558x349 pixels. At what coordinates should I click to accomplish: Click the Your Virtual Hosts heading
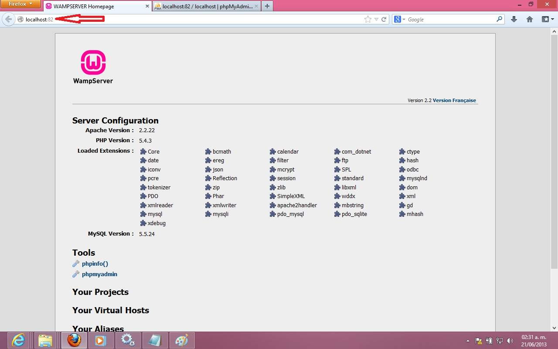(x=111, y=310)
